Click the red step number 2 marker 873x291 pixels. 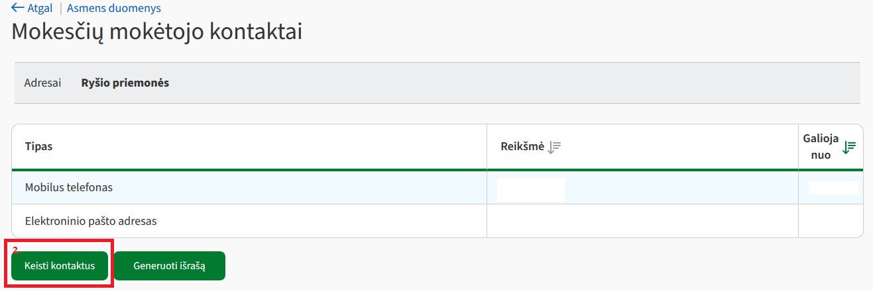click(x=17, y=250)
